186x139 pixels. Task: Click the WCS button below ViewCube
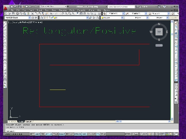[x=159, y=45]
